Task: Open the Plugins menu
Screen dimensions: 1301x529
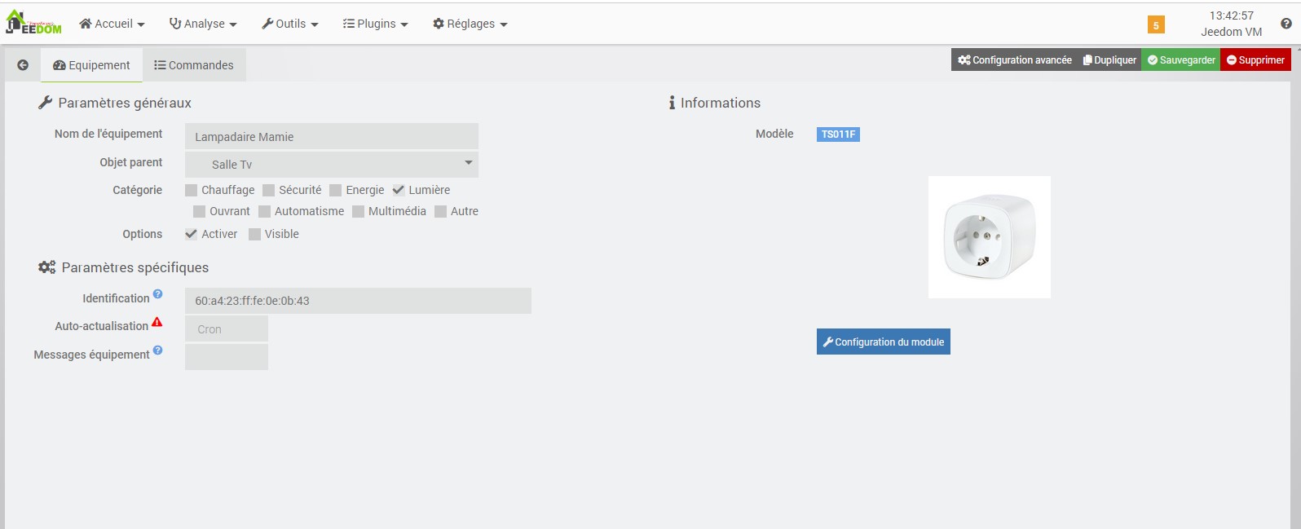Action: [x=375, y=24]
